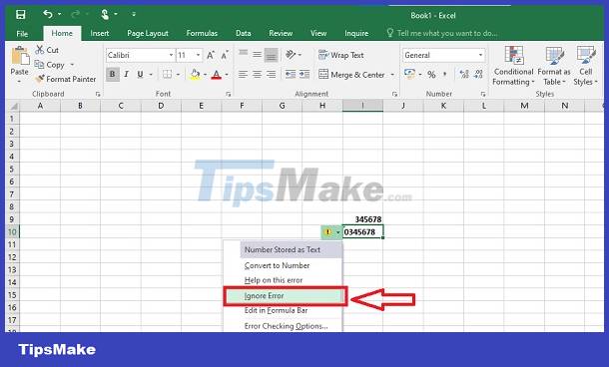Click the Decrease Decimal icon

click(478, 74)
